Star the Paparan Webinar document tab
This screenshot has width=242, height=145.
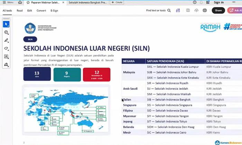pos(28,2)
